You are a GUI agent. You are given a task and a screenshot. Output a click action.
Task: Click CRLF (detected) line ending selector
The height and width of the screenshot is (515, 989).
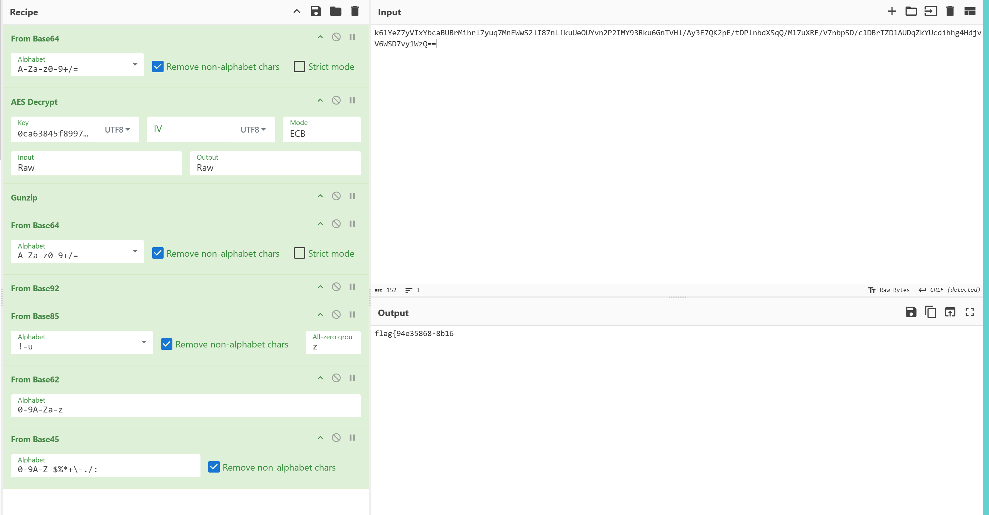point(949,290)
